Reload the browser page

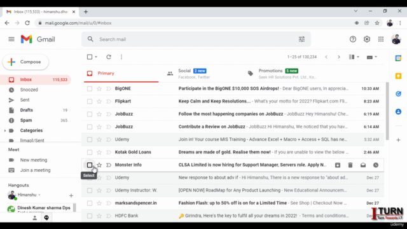click(x=27, y=23)
